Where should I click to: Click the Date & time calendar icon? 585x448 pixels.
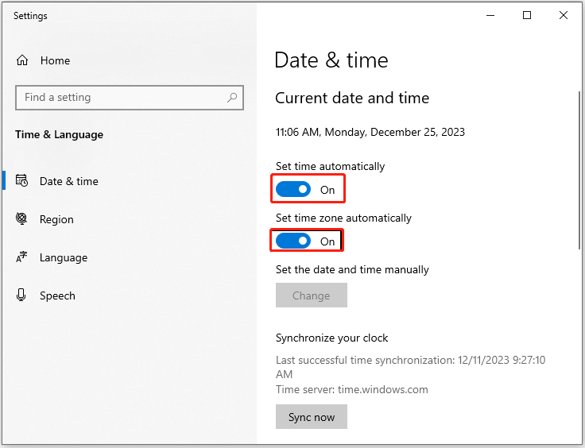pos(21,181)
